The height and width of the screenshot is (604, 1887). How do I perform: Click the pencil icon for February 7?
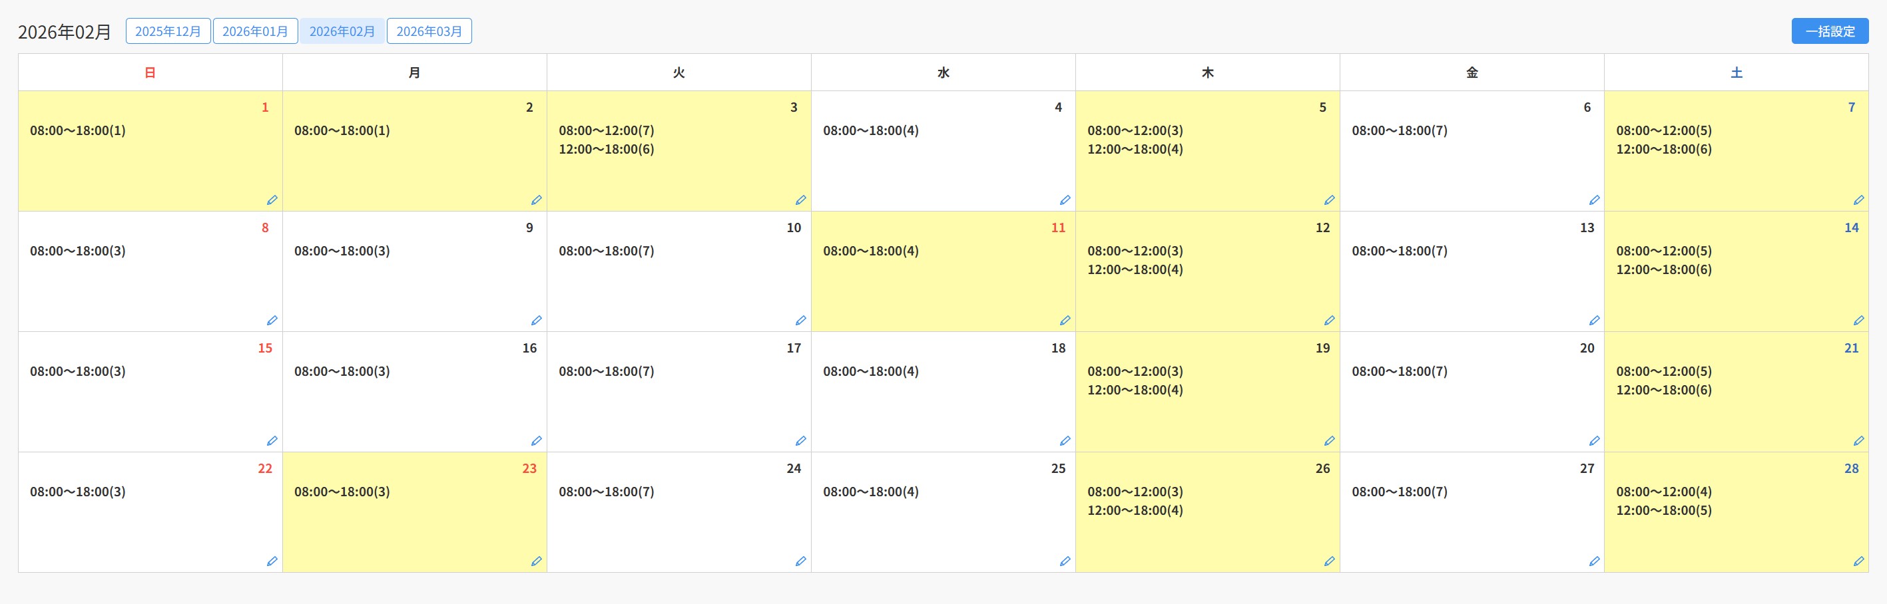[1858, 200]
